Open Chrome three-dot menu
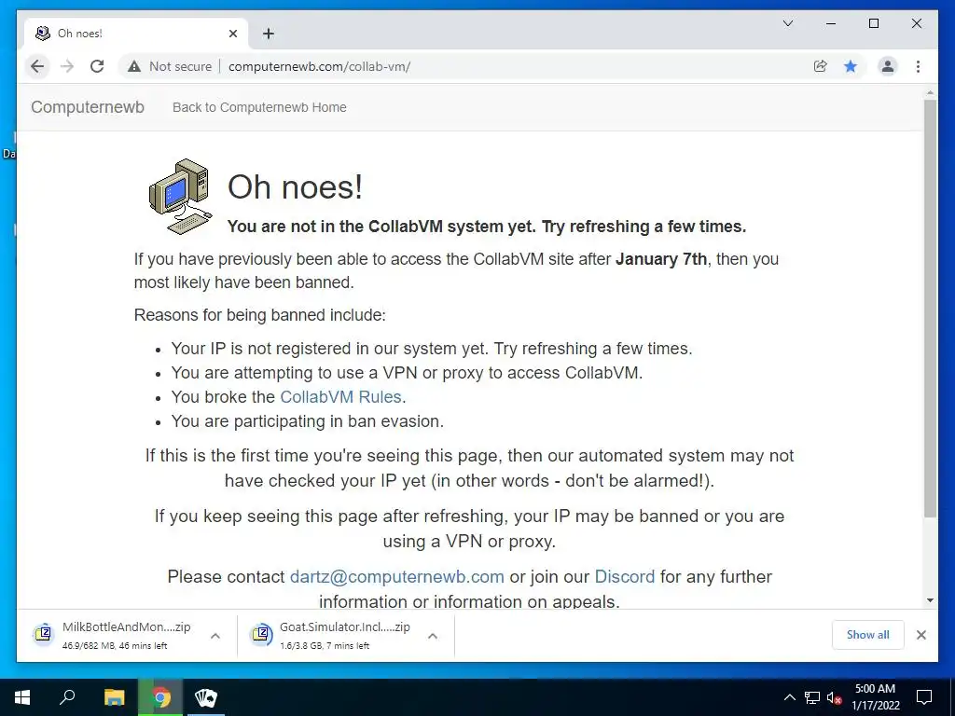This screenshot has height=716, width=955. pyautogui.click(x=918, y=66)
